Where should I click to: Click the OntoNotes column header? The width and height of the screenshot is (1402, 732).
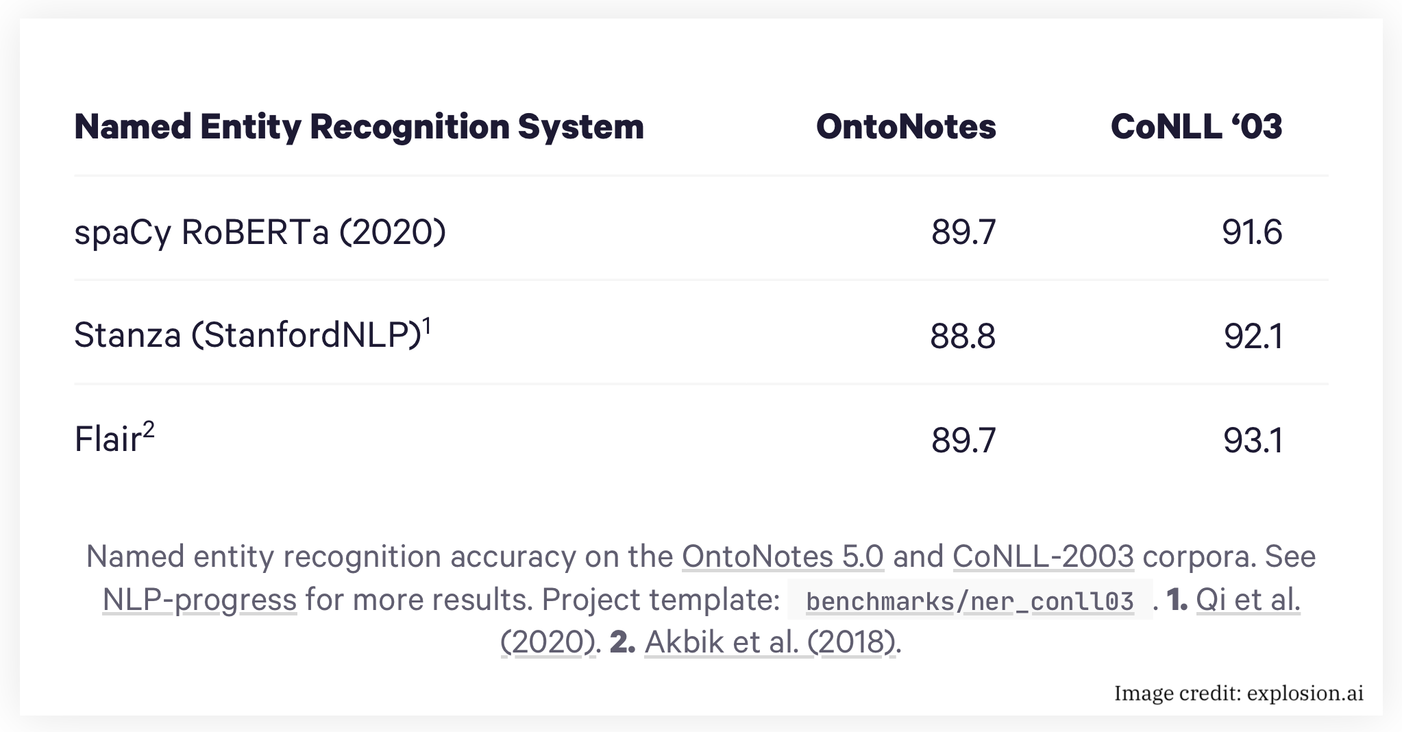click(x=905, y=127)
